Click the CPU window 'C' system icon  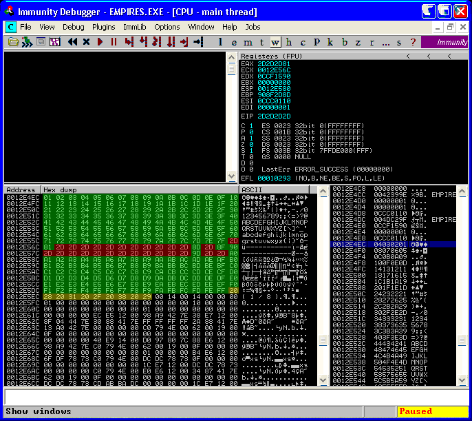point(11,27)
